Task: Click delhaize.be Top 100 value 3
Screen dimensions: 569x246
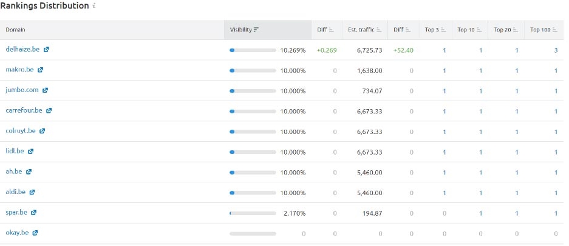Action: tap(556, 50)
